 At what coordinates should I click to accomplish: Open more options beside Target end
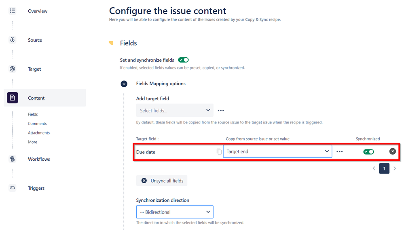coord(340,151)
